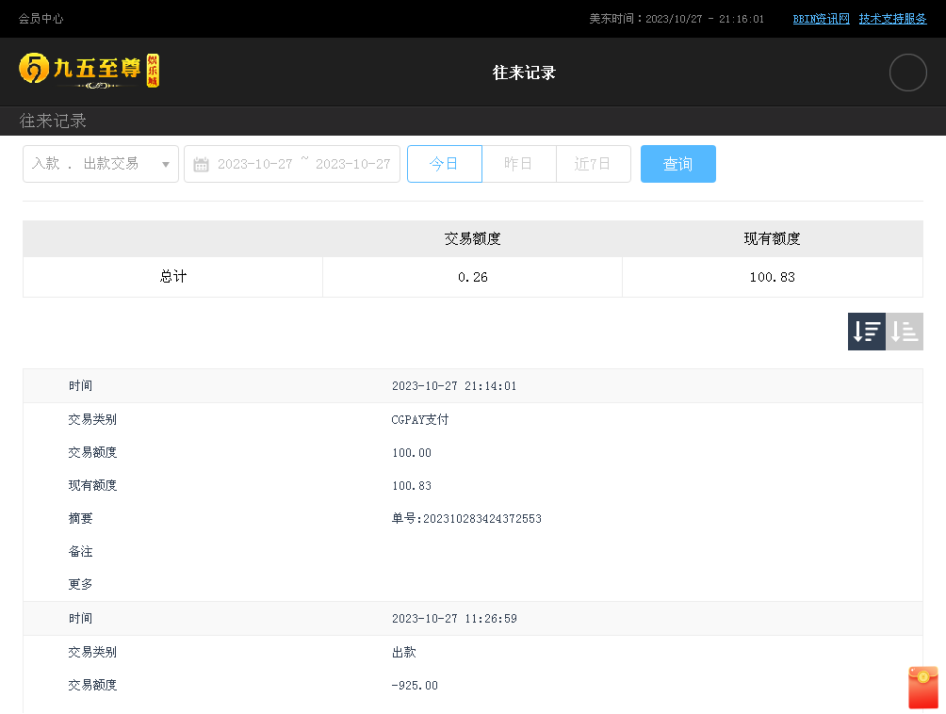Viewport: 946px width, 714px height.
Task: Select the 现有额度 column header
Action: (x=772, y=239)
